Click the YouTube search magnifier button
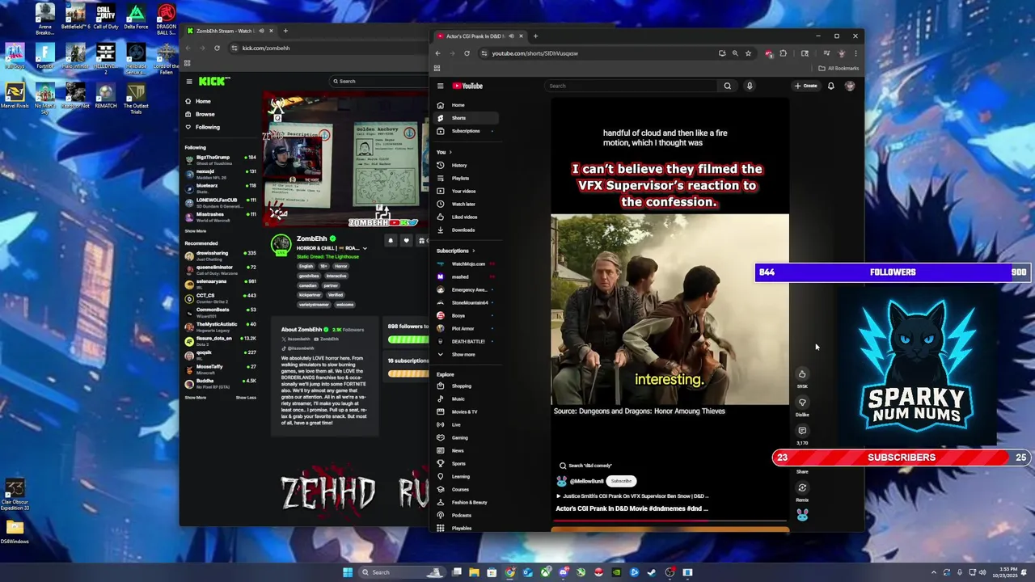Viewport: 1035px width, 582px height. [727, 86]
